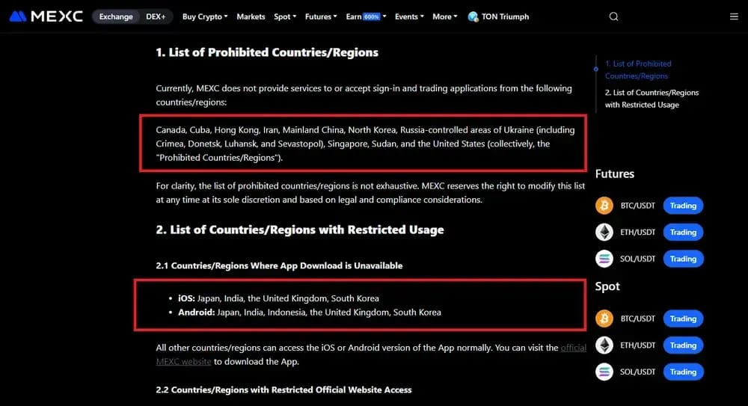Screen dimensions: 748x406
Task: Click the Spot SOL/USDT solana icon
Action: [x=604, y=372]
